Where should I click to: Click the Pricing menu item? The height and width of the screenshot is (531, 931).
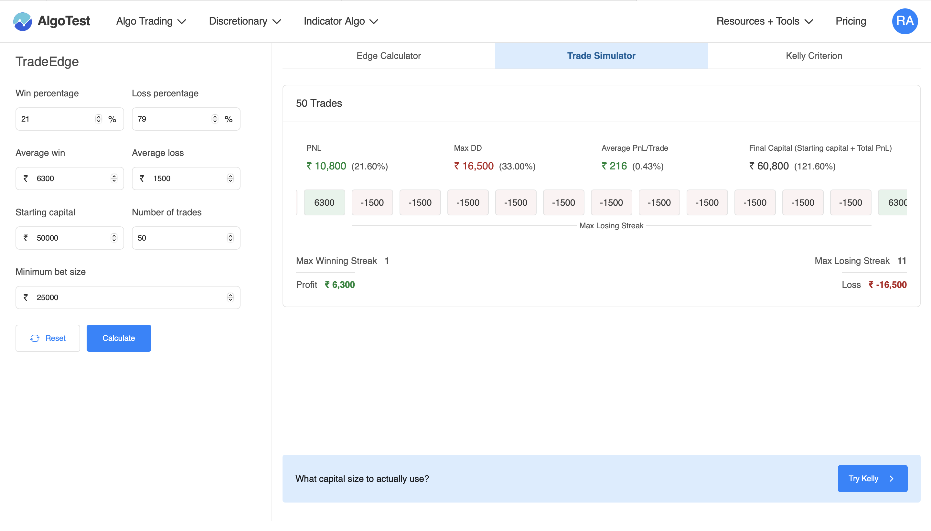click(851, 21)
